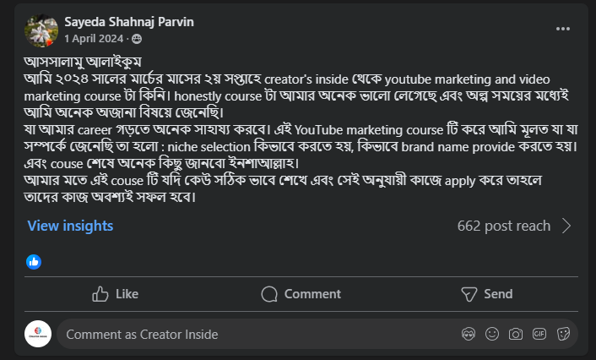Click the Bengali post text body

[295, 128]
